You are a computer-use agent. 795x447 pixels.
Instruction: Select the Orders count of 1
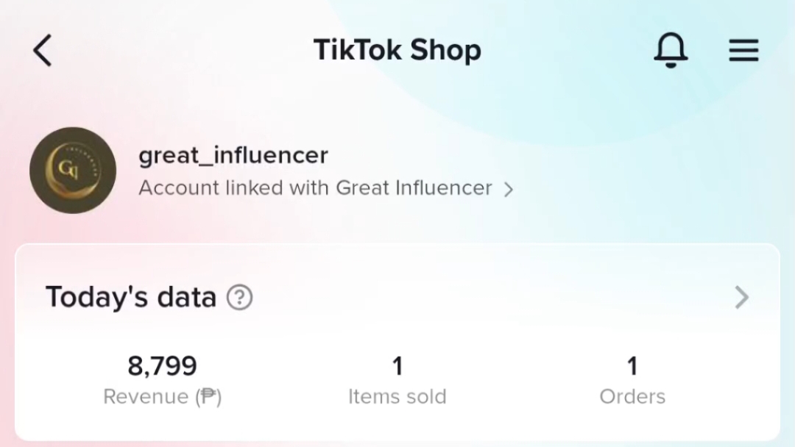(x=632, y=366)
